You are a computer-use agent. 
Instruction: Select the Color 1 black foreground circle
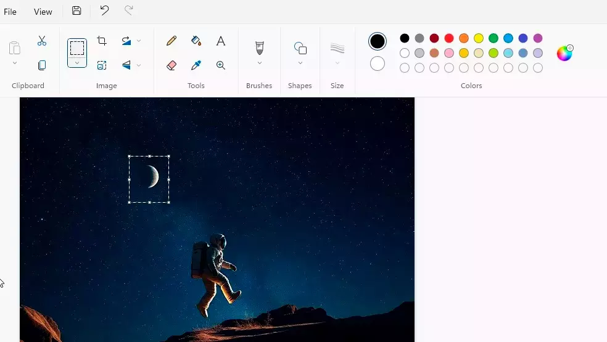378,41
